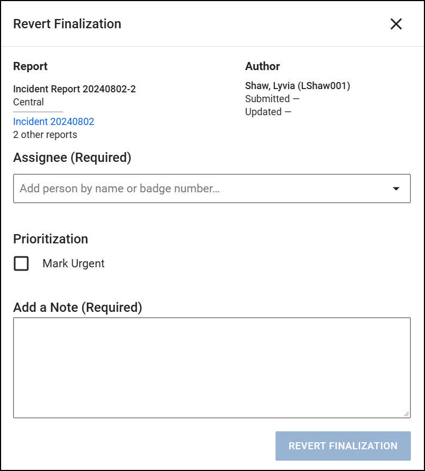Viewport: 425px width, 471px height.
Task: Click inside the Add a Note text area
Action: (x=211, y=367)
